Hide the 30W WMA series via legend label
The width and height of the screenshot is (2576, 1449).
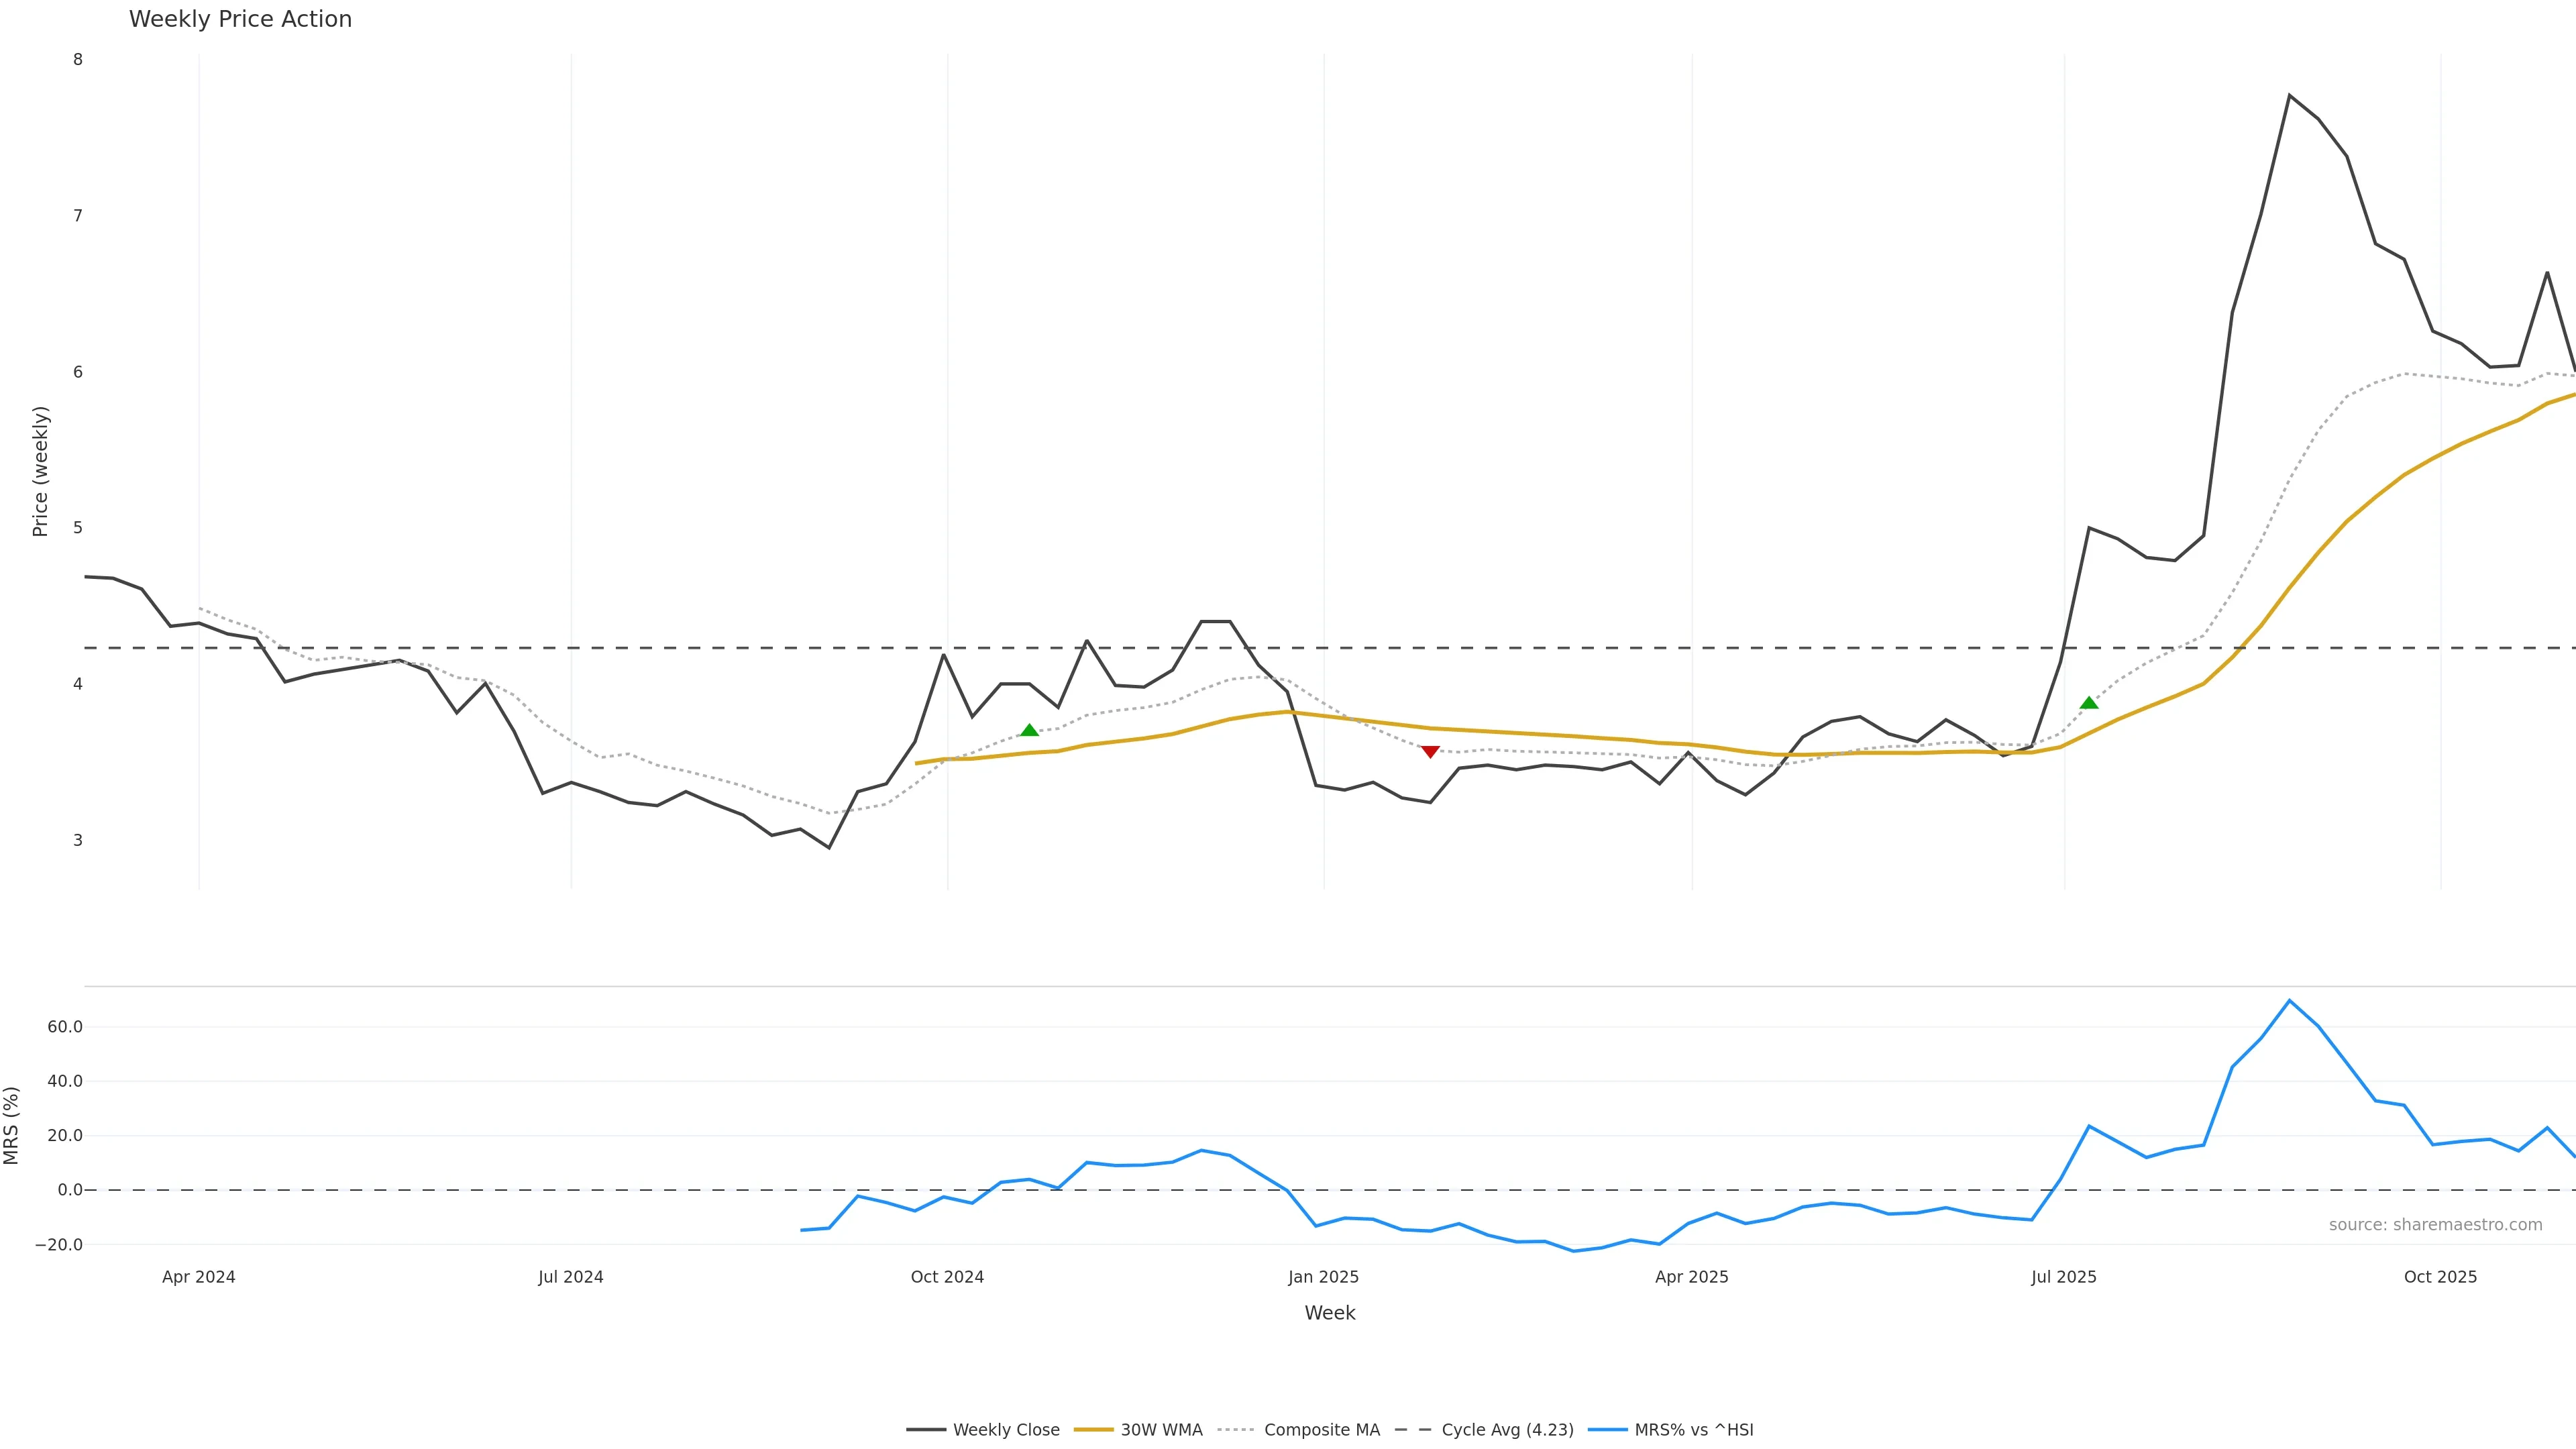pyautogui.click(x=1161, y=1430)
